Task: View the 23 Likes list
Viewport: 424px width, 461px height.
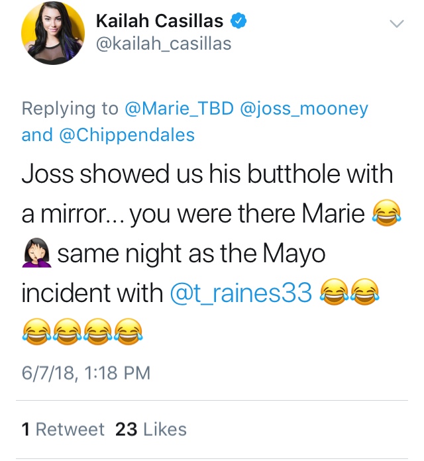Action: [151, 429]
